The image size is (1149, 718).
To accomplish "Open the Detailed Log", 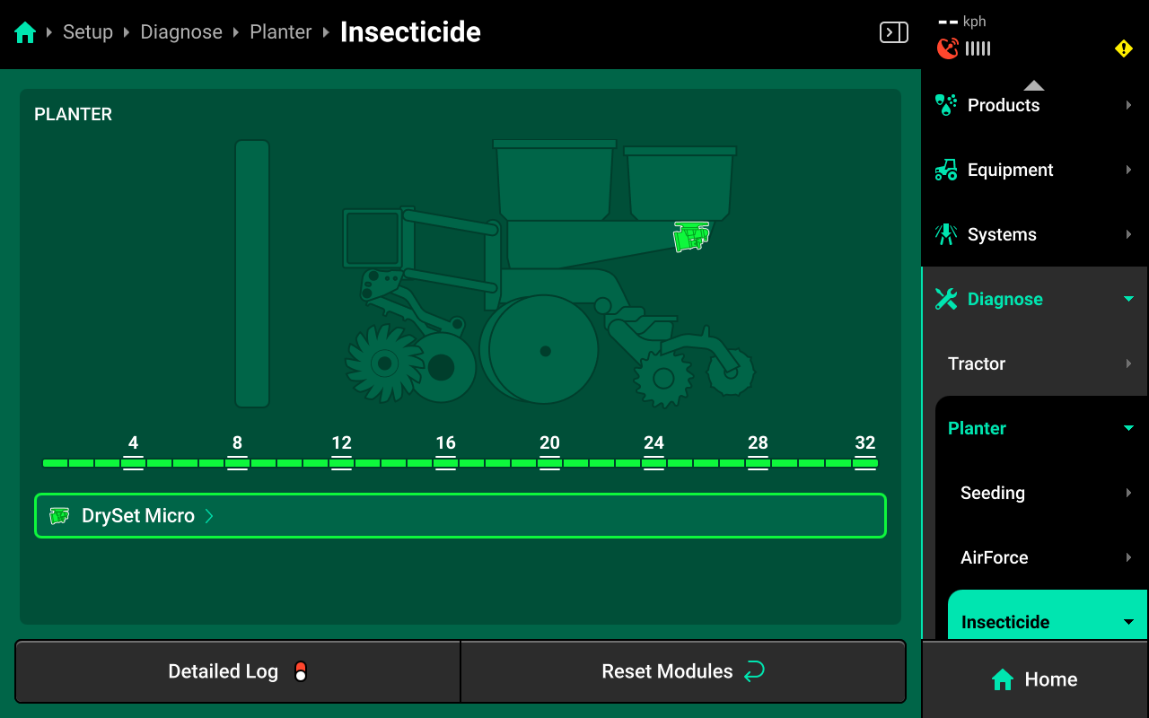I will click(x=238, y=671).
